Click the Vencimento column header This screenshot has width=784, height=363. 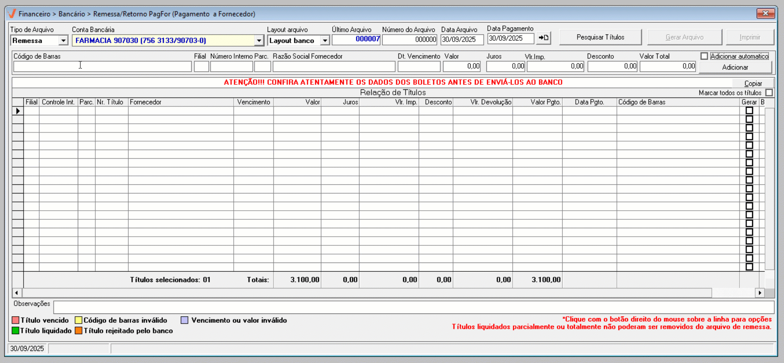(x=253, y=102)
